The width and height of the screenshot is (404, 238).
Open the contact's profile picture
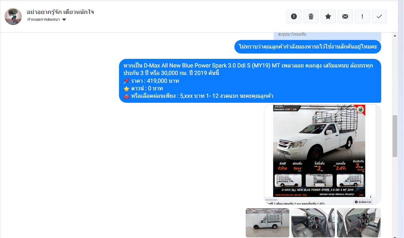[13, 16]
